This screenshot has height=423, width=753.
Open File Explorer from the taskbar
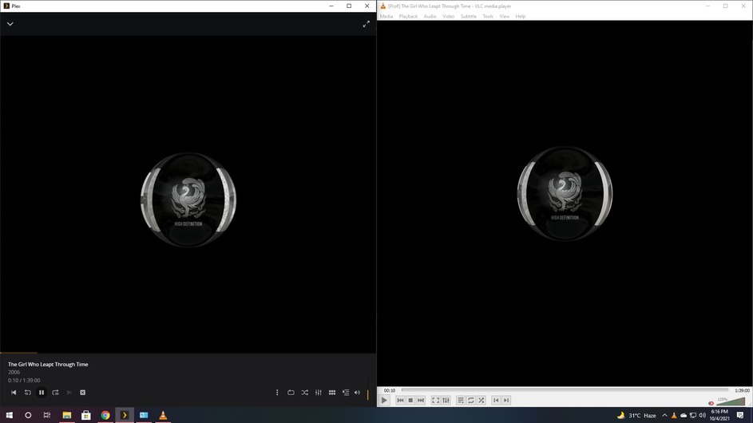point(67,415)
